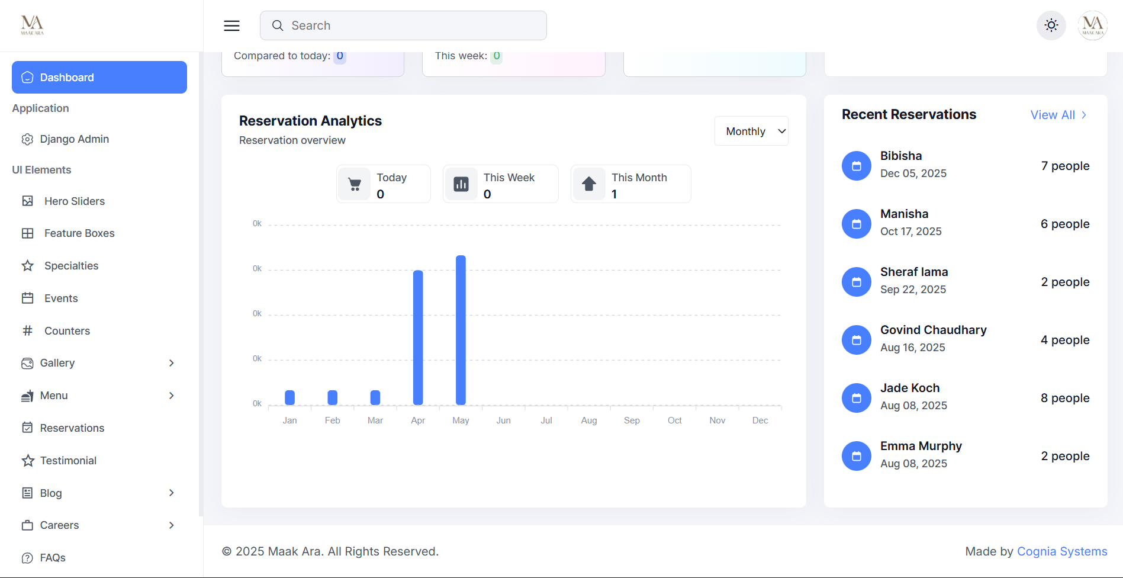Toggle the light/dark theme sun icon
Image resolution: width=1123 pixels, height=578 pixels.
pyautogui.click(x=1051, y=25)
